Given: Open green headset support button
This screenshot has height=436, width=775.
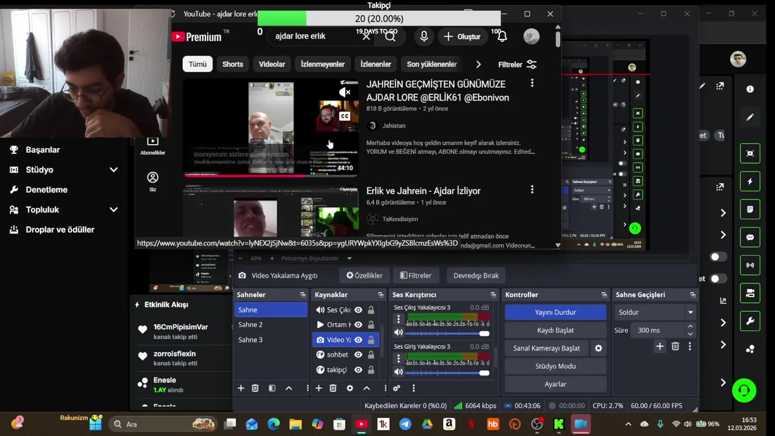Looking at the screenshot, I should [744, 390].
